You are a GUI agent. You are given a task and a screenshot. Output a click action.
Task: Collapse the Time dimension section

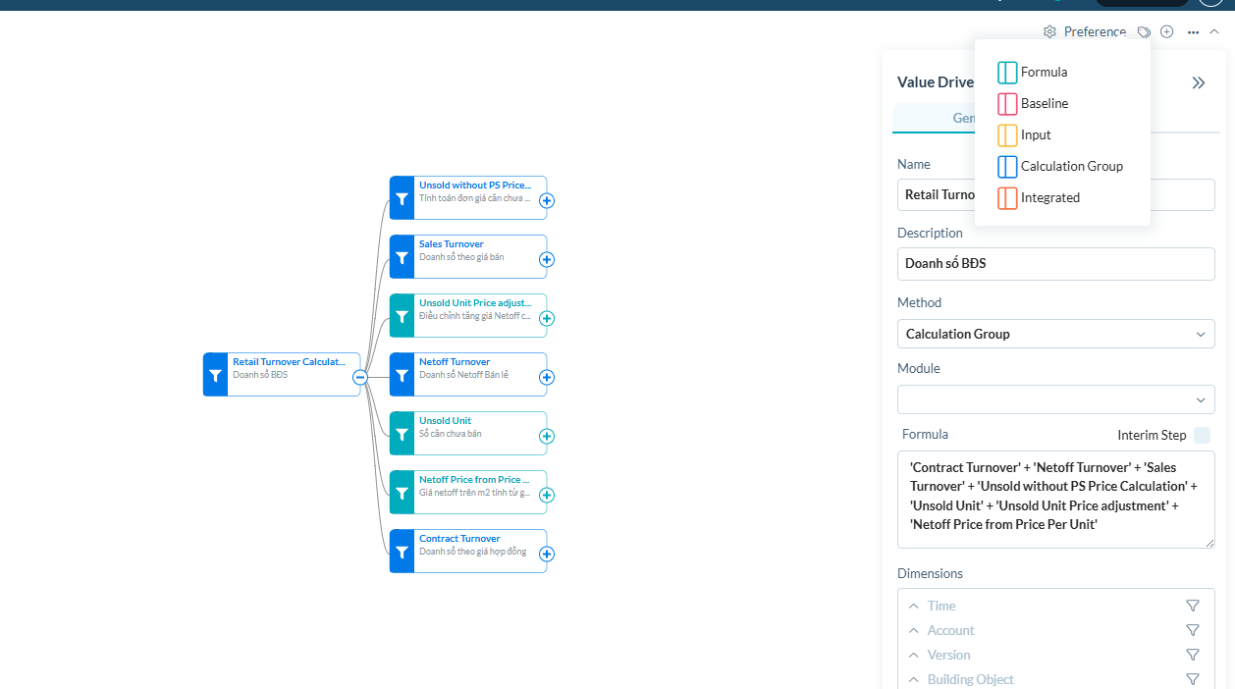tap(913, 606)
